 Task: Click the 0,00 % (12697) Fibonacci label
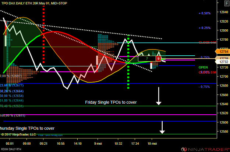(11, 76)
